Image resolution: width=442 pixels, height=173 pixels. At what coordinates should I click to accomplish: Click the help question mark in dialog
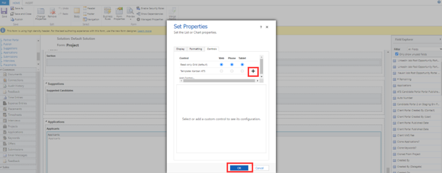tap(261, 27)
